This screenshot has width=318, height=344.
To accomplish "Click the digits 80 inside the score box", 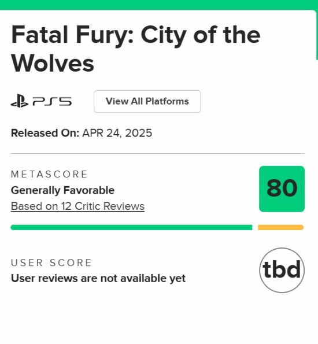I will pos(282,188).
